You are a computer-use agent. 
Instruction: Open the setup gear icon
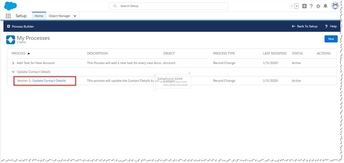(x=318, y=6)
